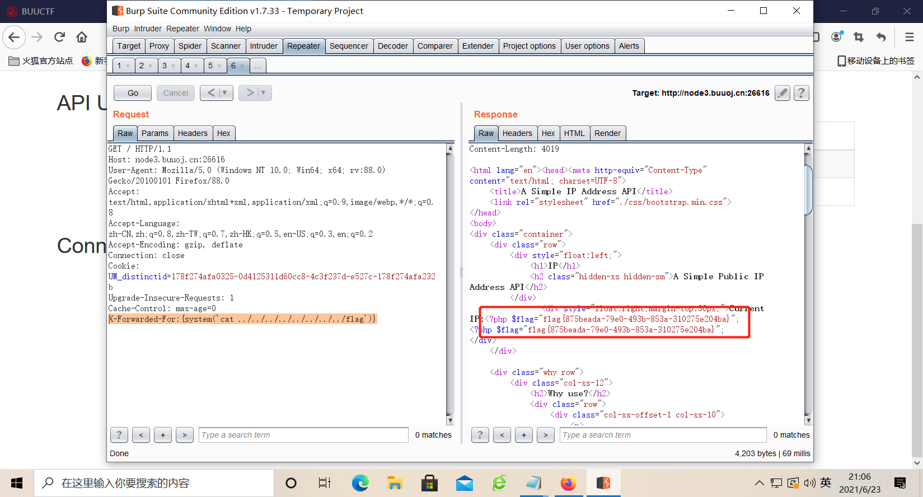
Task: Open notification center icon in tray
Action: click(x=900, y=483)
